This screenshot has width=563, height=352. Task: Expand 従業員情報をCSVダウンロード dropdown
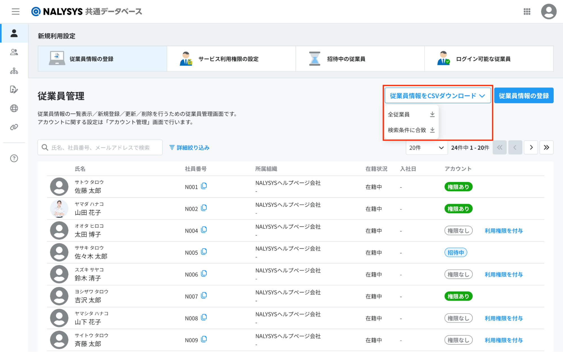(437, 96)
